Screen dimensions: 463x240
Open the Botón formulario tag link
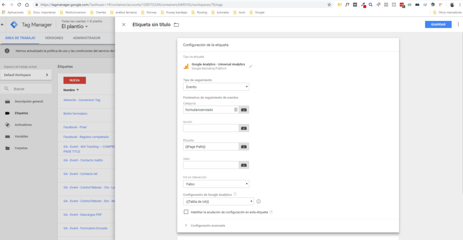(x=76, y=113)
